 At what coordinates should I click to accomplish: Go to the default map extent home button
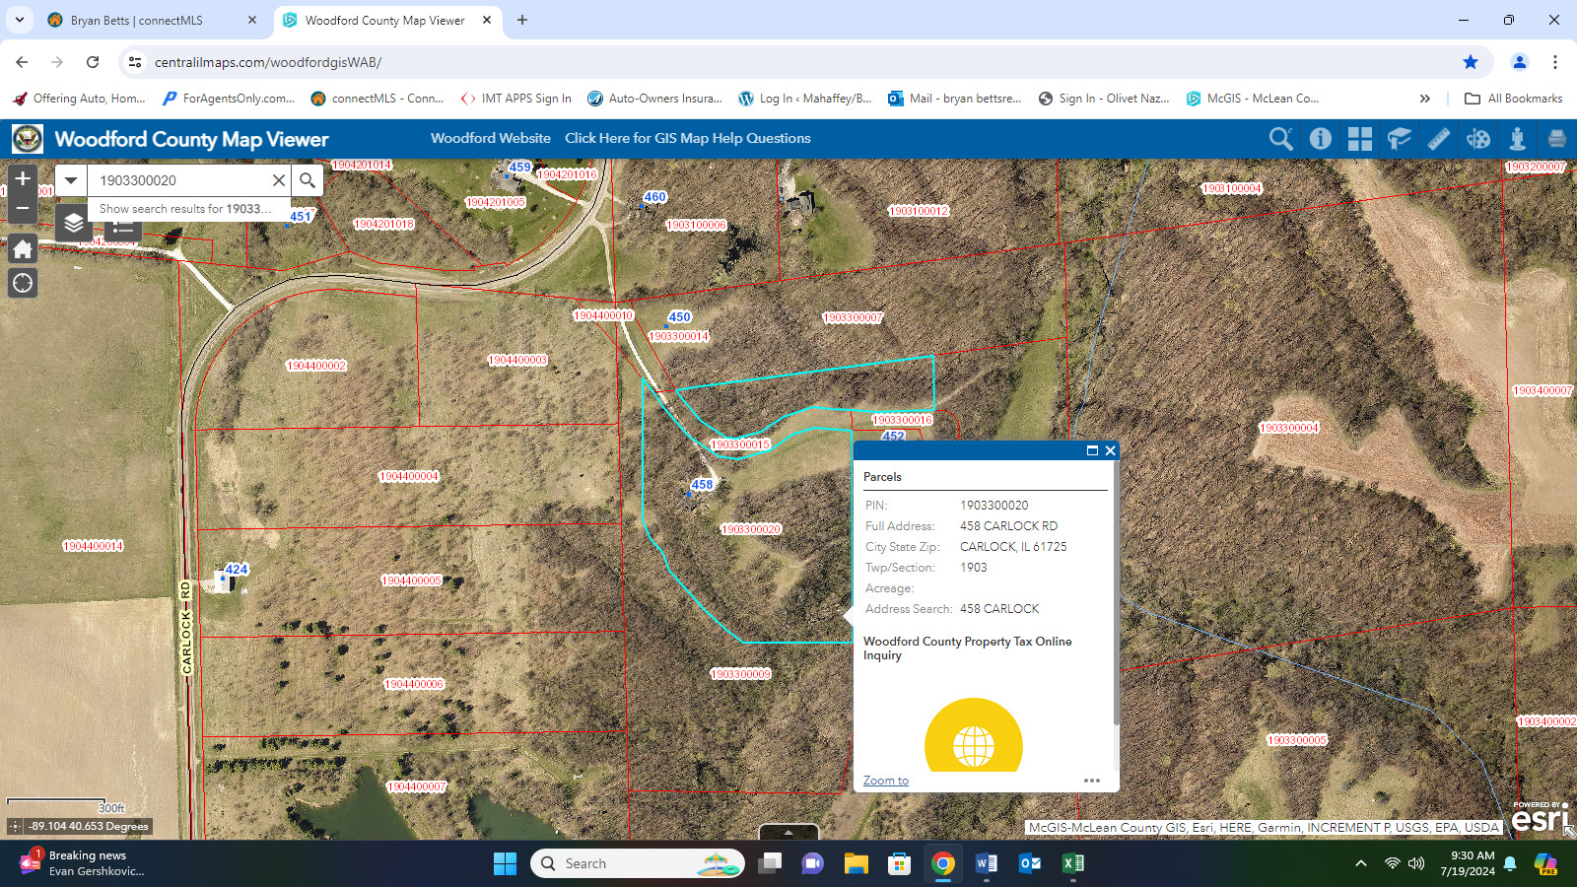(23, 248)
